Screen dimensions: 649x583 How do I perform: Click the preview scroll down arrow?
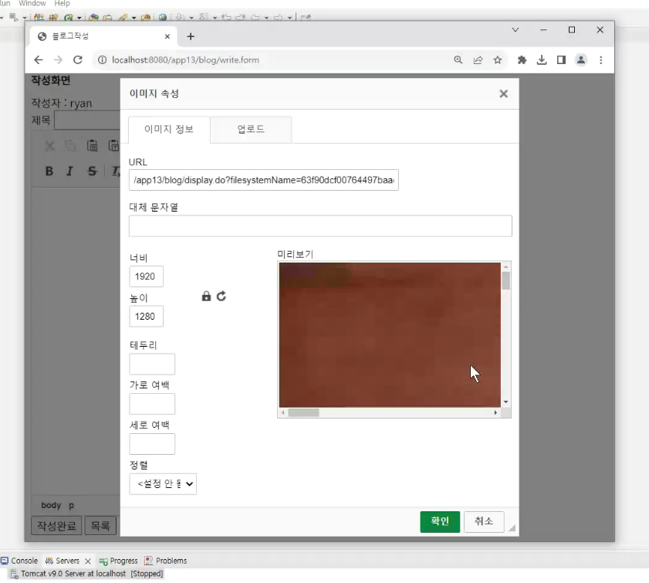click(505, 402)
